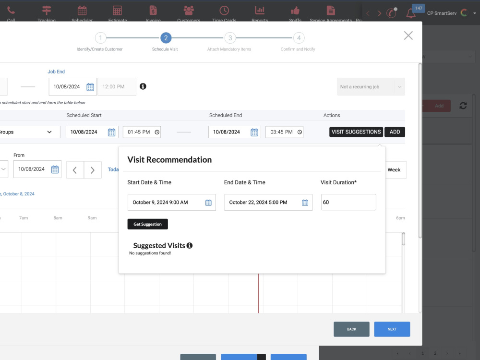Screen dimensions: 480x360
Task: Open the Scheduled Start time clock picker
Action: pos(157,132)
